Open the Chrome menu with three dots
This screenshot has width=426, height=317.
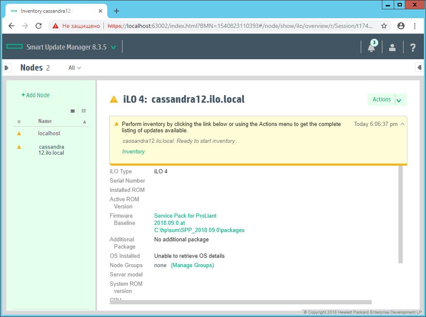pos(415,26)
